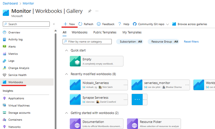Image resolution: width=215 pixels, height=129 pixels.
Task: Click the Alerts icon in sidebar
Action: pyautogui.click(x=5, y=47)
